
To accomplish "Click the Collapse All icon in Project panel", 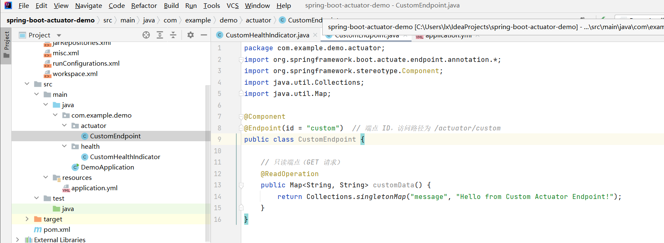I will [173, 35].
